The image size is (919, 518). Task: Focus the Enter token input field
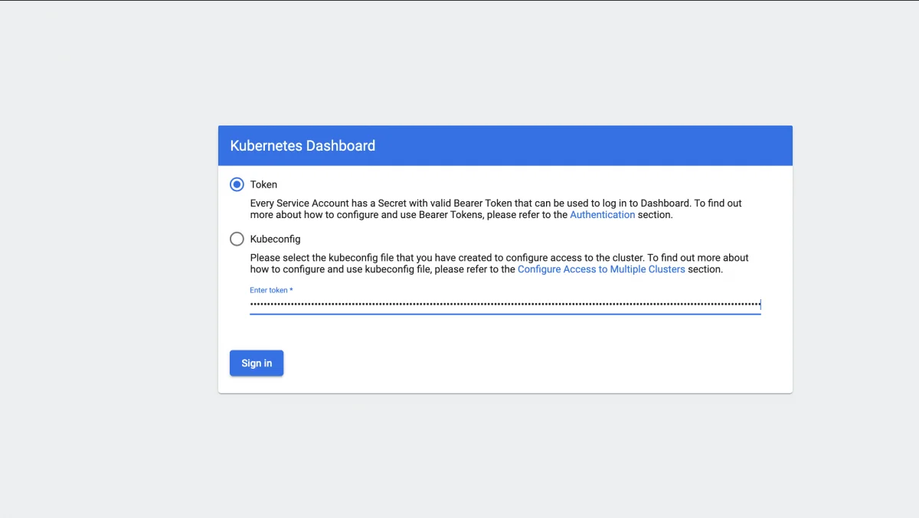pos(505,305)
